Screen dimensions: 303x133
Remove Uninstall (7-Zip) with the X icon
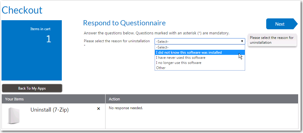tap(99, 109)
